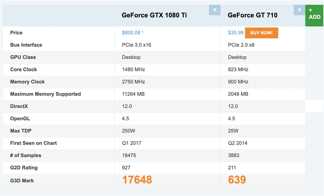This screenshot has height=196, width=324.
Task: Click the Q2 2014 chart date
Action: click(238, 143)
